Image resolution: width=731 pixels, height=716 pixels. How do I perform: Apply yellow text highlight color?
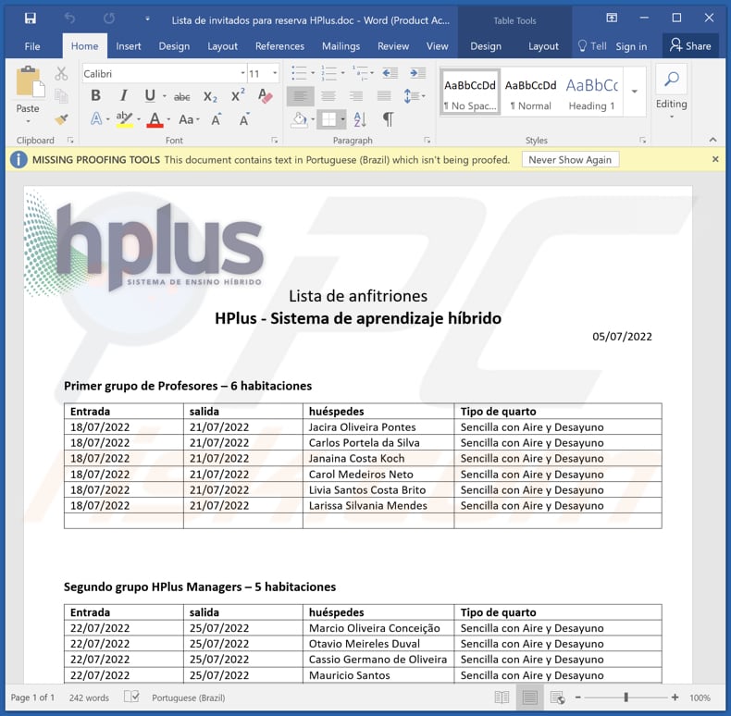(x=125, y=119)
